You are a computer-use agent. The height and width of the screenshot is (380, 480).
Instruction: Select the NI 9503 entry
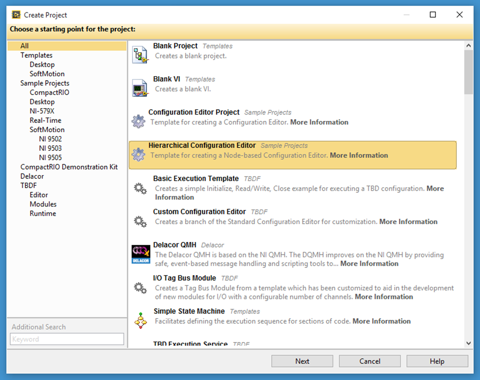click(x=50, y=148)
